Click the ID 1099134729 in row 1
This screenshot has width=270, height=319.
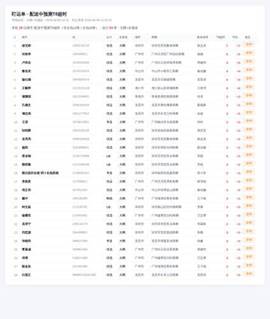point(81,46)
